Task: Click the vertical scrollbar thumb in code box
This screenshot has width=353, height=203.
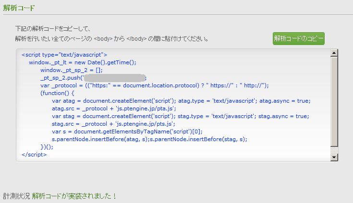Action: (334, 102)
